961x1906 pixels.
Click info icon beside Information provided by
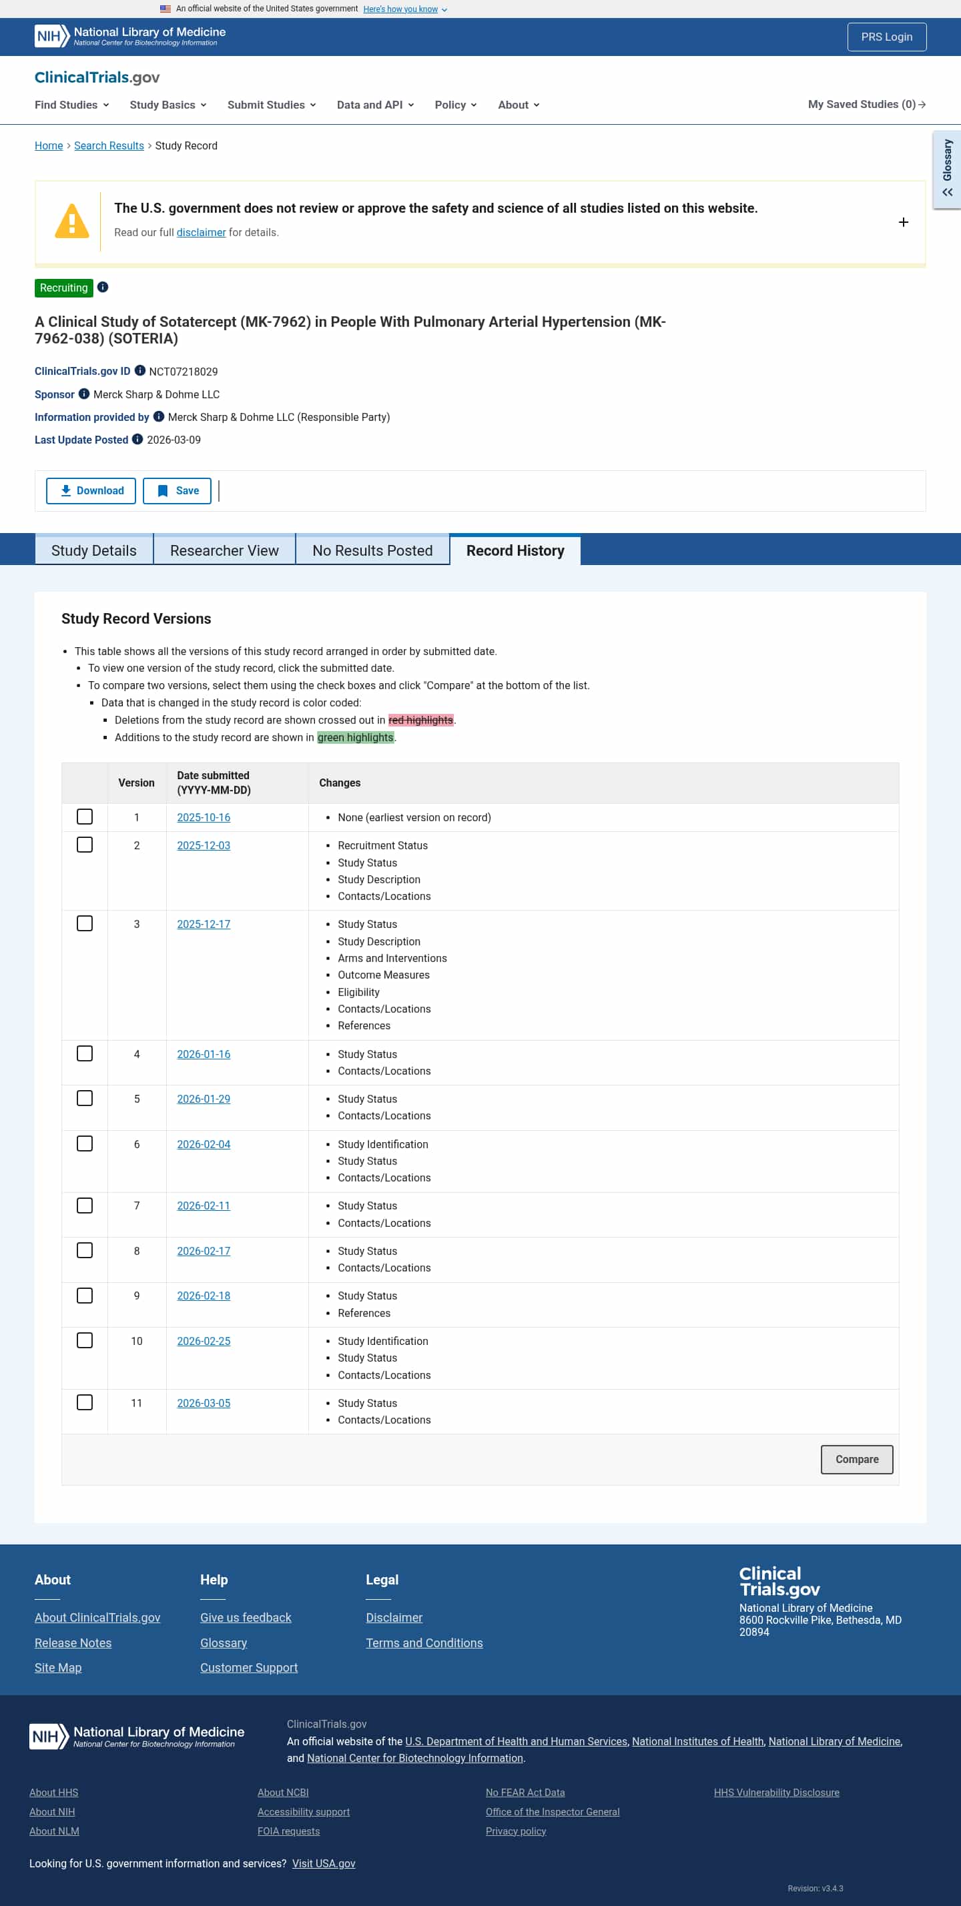tap(158, 416)
